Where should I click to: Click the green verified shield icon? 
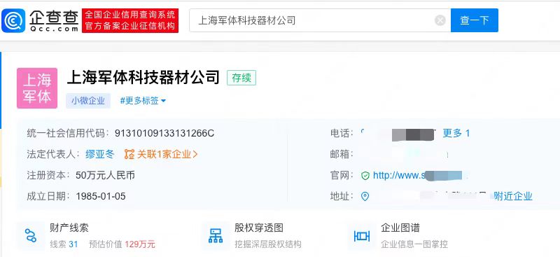(x=365, y=176)
